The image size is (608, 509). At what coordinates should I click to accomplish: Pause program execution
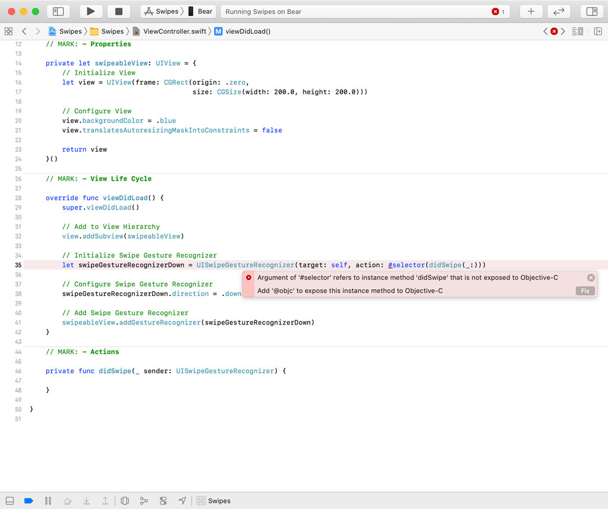click(48, 501)
